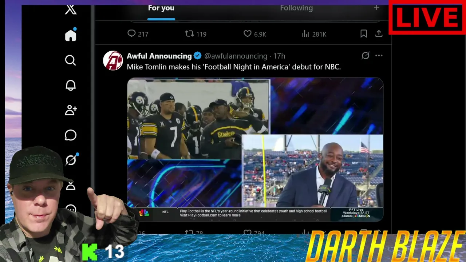View analytics for the 281K views post

click(314, 34)
